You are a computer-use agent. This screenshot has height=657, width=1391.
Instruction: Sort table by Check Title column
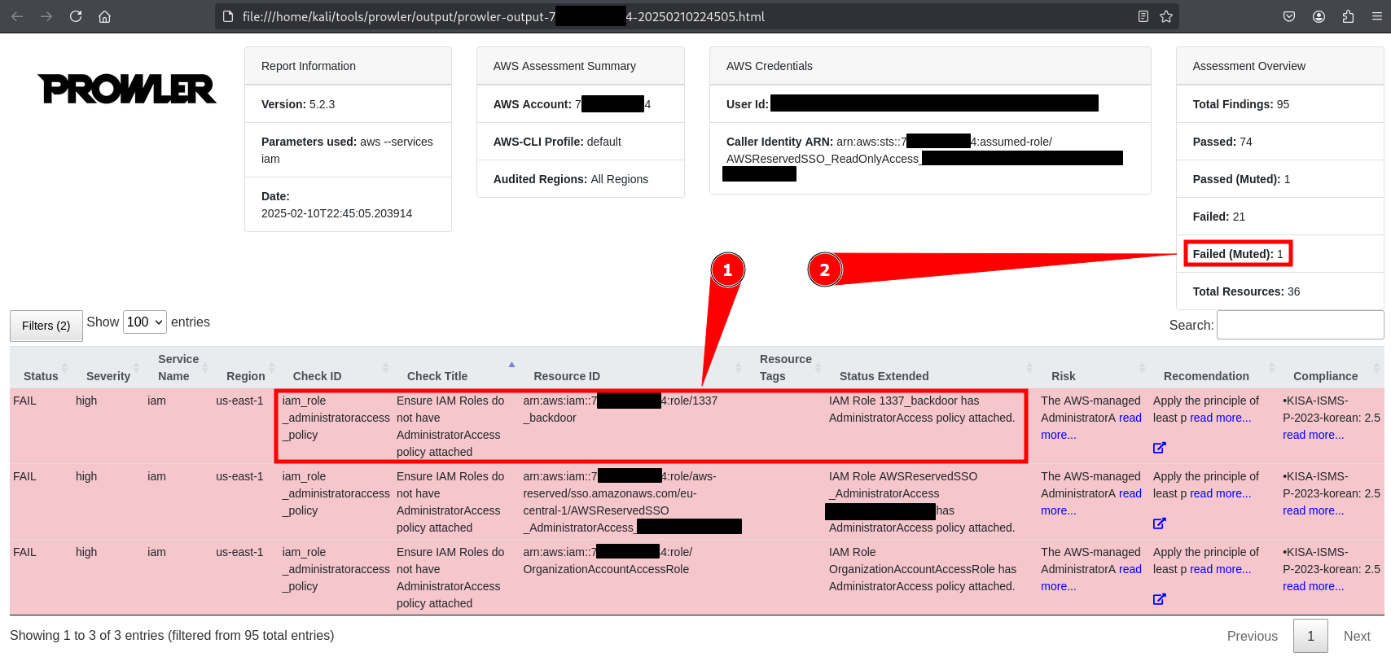point(437,376)
